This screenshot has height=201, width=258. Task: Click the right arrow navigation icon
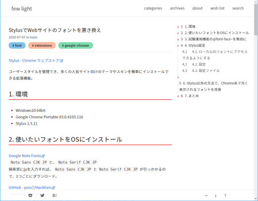point(206,196)
